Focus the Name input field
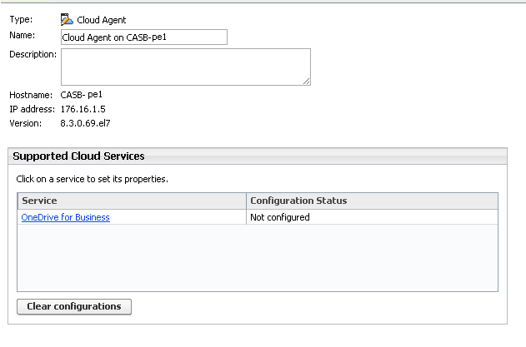 [144, 37]
